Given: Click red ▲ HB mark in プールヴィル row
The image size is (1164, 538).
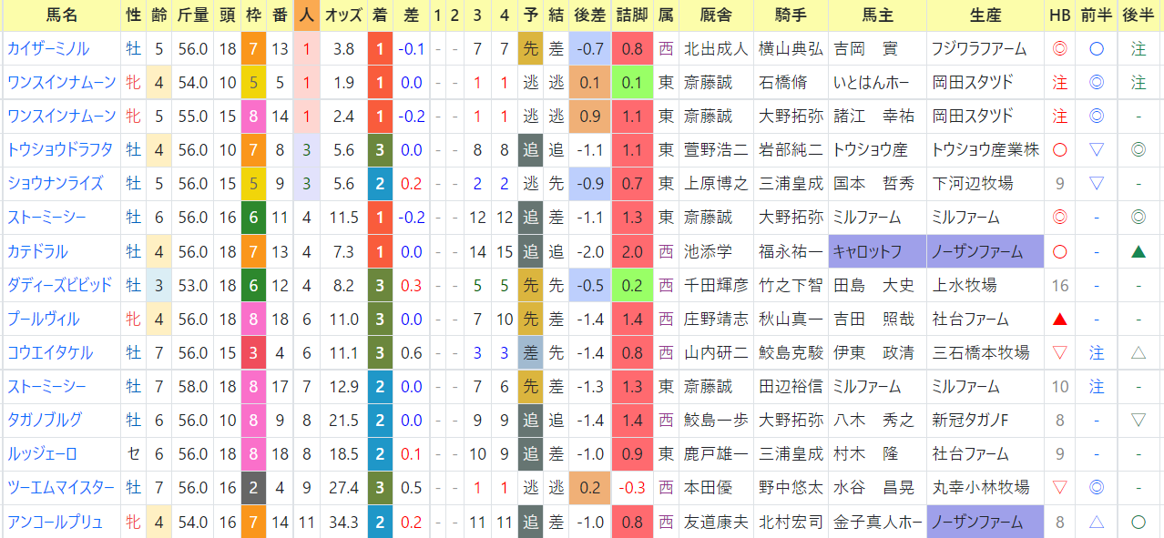Looking at the screenshot, I should pos(1059,319).
